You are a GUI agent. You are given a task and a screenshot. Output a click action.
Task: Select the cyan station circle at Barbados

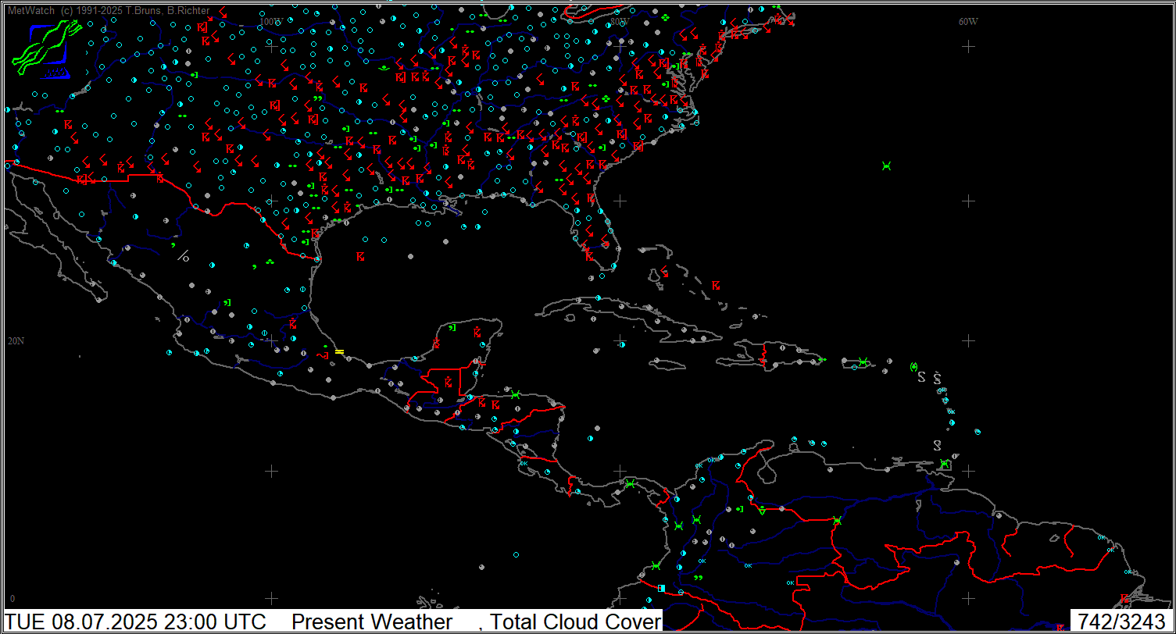pyautogui.click(x=978, y=432)
